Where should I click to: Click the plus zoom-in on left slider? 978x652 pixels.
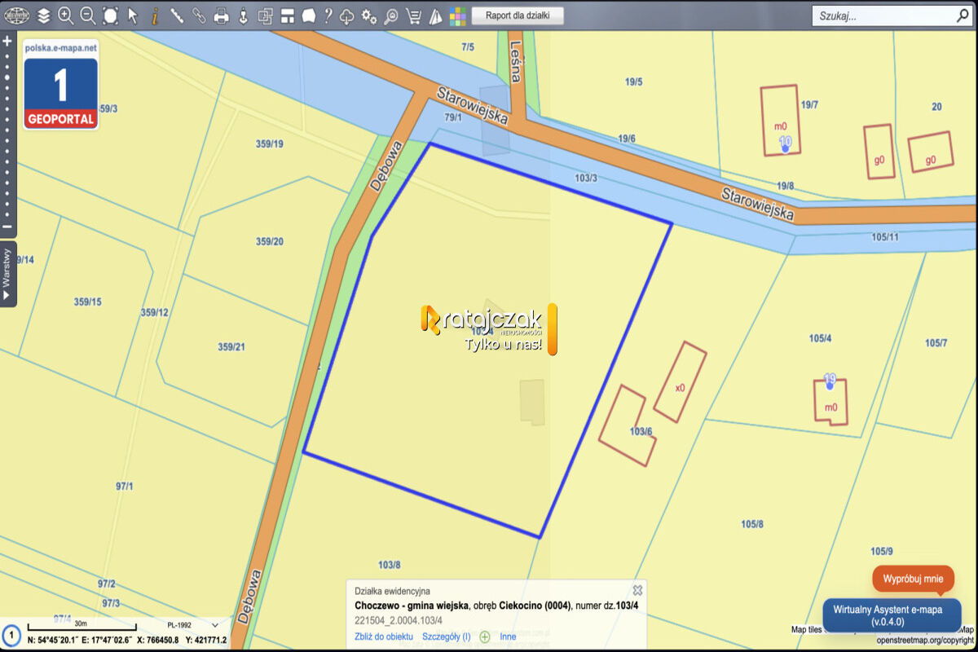(7, 41)
